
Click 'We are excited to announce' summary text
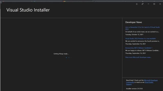(143, 41)
